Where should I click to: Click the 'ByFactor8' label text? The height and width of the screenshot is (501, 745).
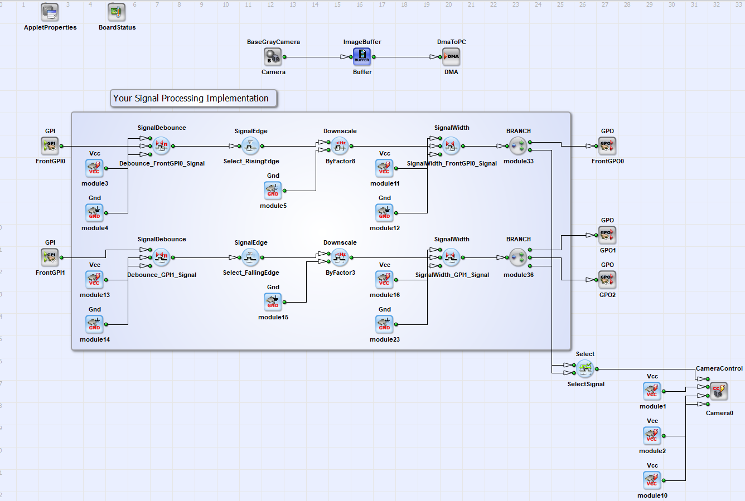[x=340, y=161]
